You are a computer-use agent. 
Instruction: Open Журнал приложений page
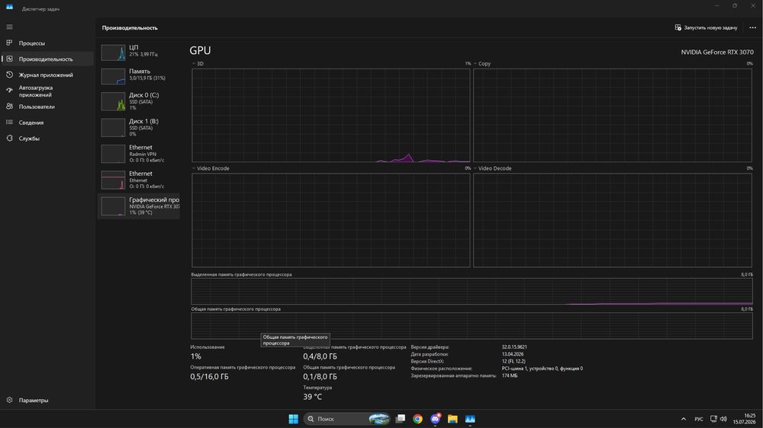47,75
